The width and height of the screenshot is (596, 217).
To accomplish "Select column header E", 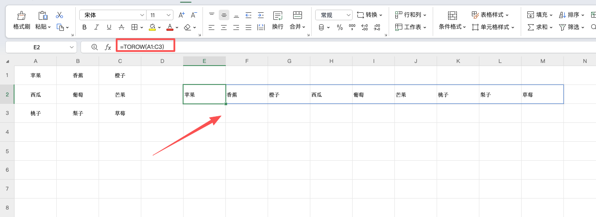I will (x=204, y=61).
